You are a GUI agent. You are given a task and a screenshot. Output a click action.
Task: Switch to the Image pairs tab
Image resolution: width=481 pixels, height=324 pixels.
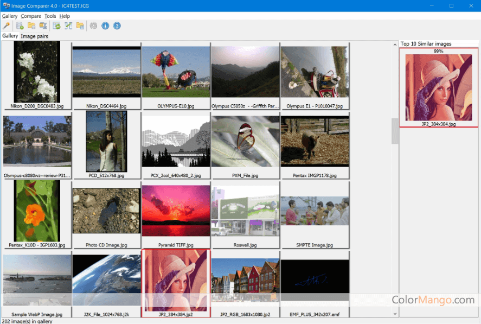pos(35,36)
